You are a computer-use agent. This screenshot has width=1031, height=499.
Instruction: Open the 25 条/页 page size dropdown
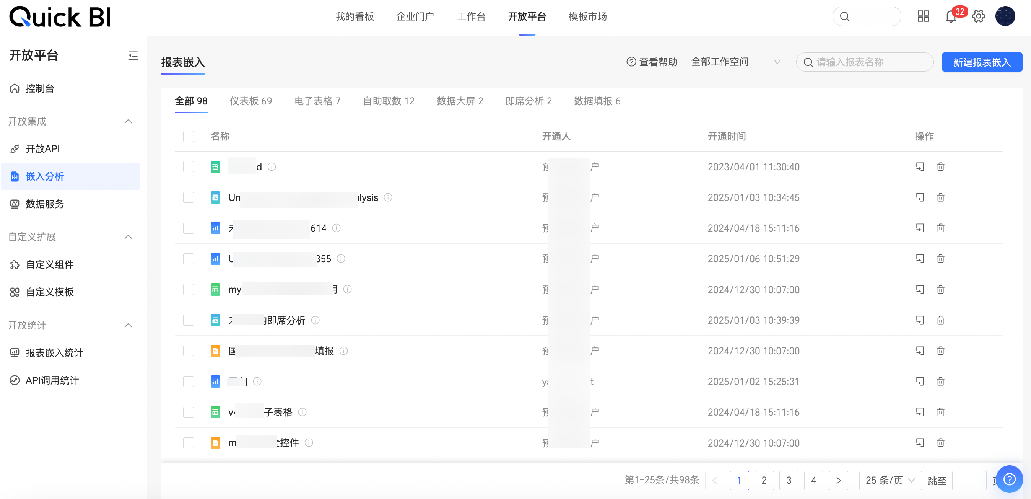(890, 480)
